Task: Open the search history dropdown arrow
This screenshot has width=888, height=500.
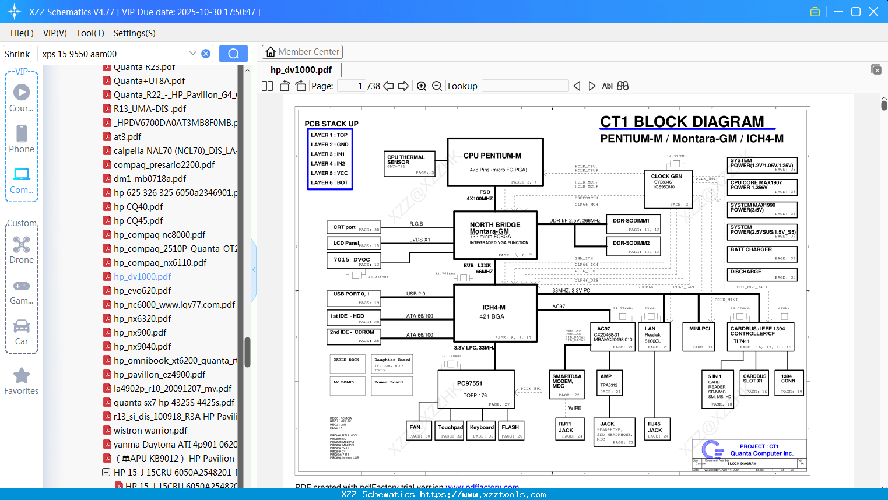Action: (193, 54)
